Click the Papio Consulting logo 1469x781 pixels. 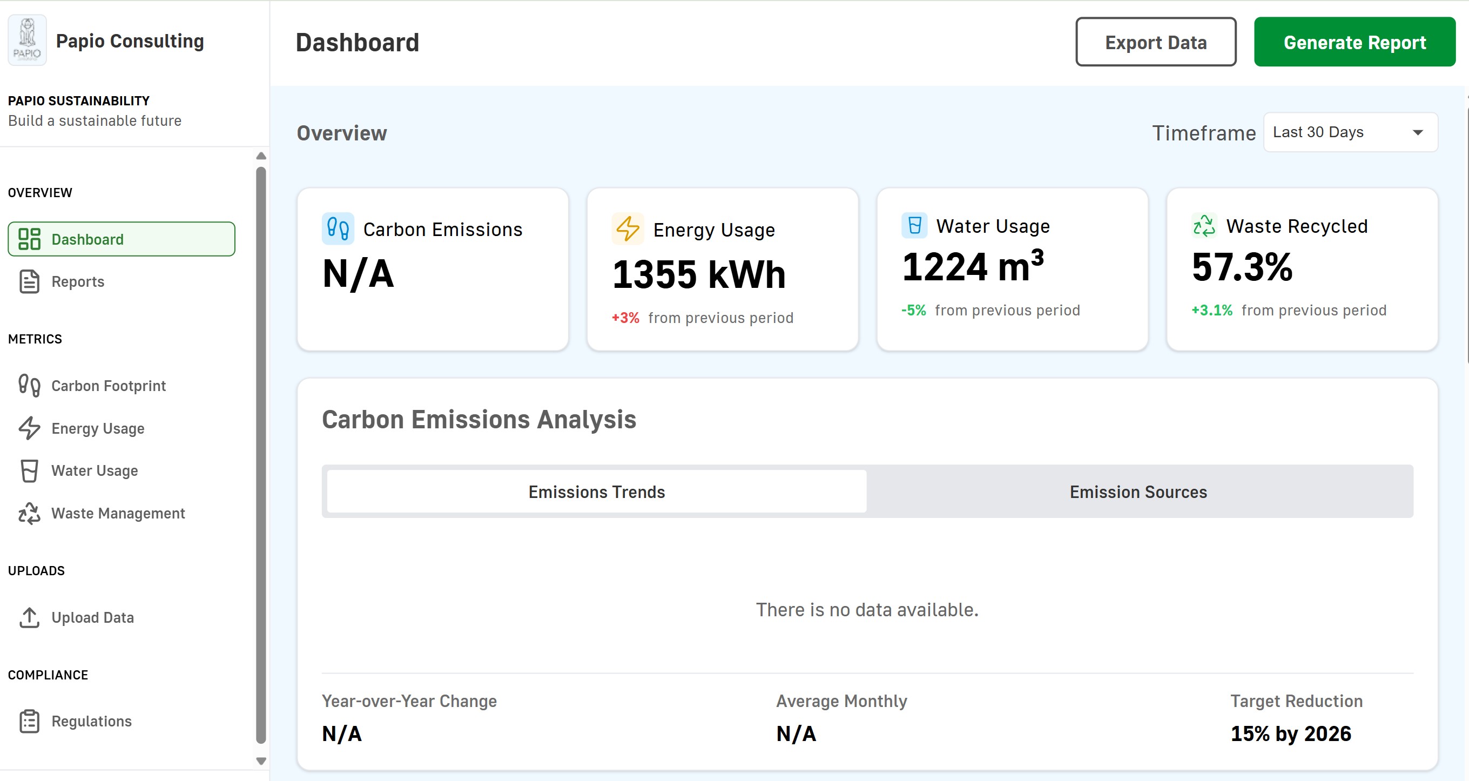(x=27, y=40)
